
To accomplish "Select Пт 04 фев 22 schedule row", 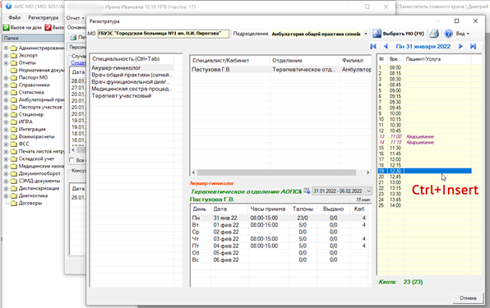I will (280, 246).
